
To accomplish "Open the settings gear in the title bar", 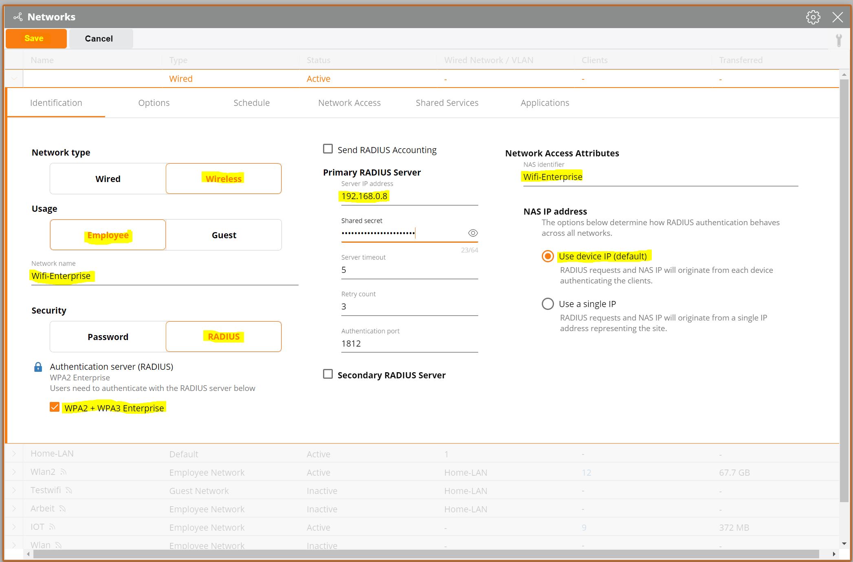I will click(x=813, y=17).
